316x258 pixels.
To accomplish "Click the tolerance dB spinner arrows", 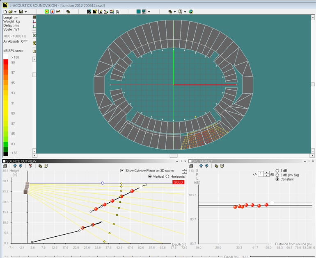I will pos(267,174).
